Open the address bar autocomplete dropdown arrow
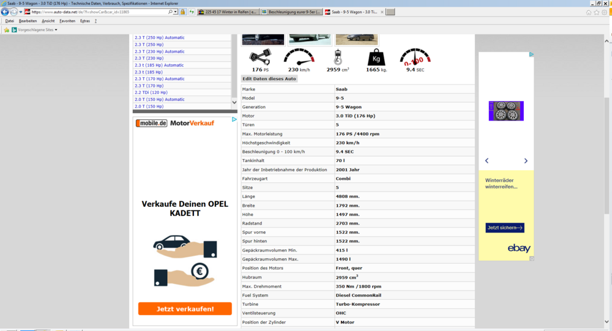Image resolution: width=612 pixels, height=331 pixels. (175, 12)
